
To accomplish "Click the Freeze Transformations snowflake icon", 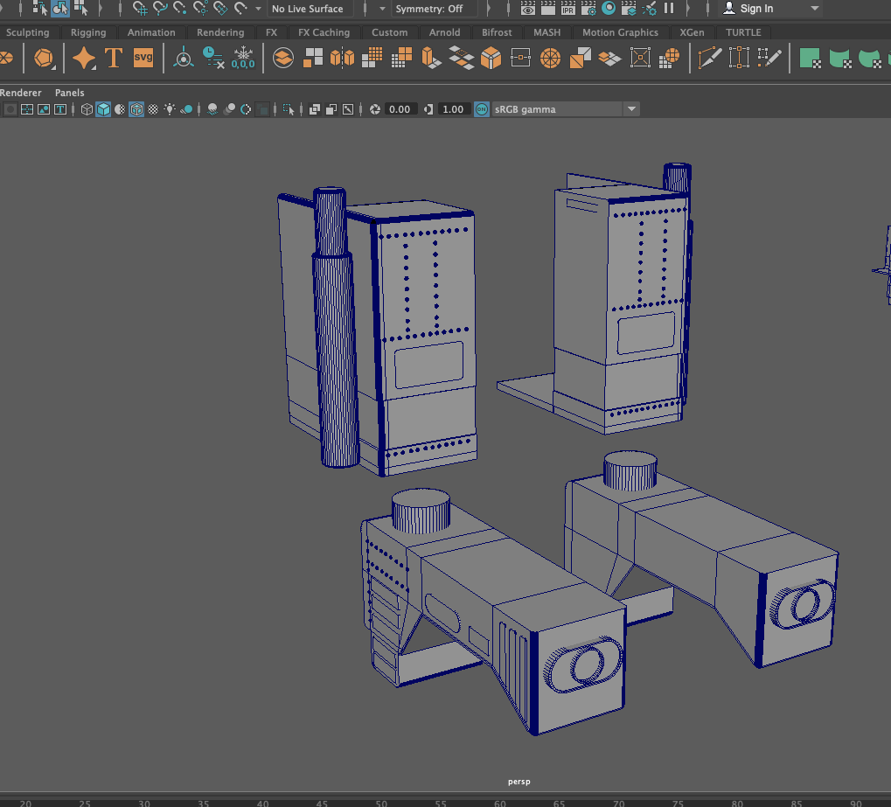I will [243, 58].
